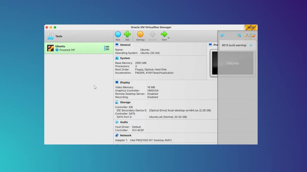The width and height of the screenshot is (307, 172).
Task: Click PAE/NX, KVM Paravirtualization acceleration text
Action: pyautogui.click(x=154, y=73)
